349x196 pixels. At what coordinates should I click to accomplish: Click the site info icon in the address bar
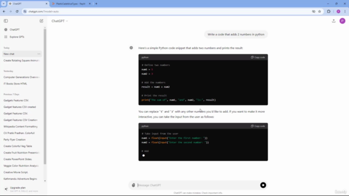click(25, 11)
